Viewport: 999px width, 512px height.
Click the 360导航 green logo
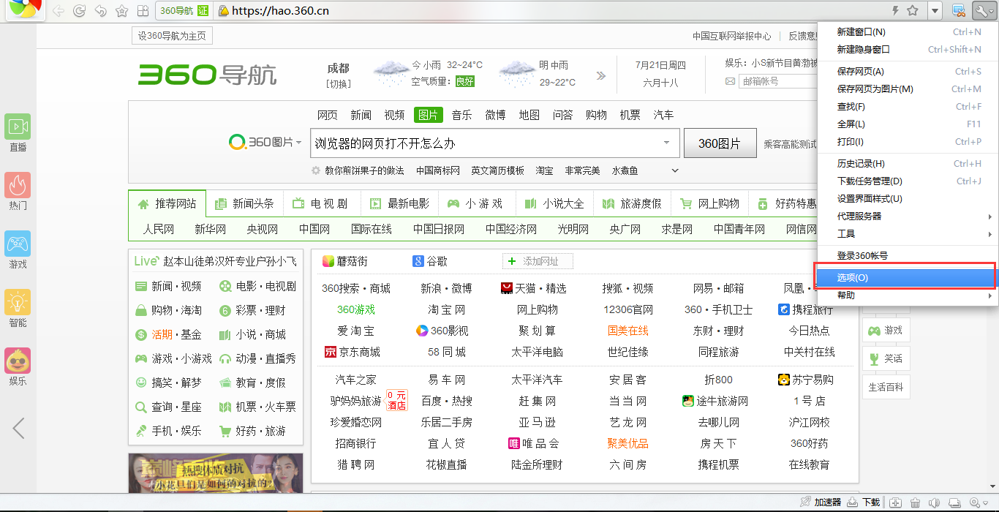(208, 75)
